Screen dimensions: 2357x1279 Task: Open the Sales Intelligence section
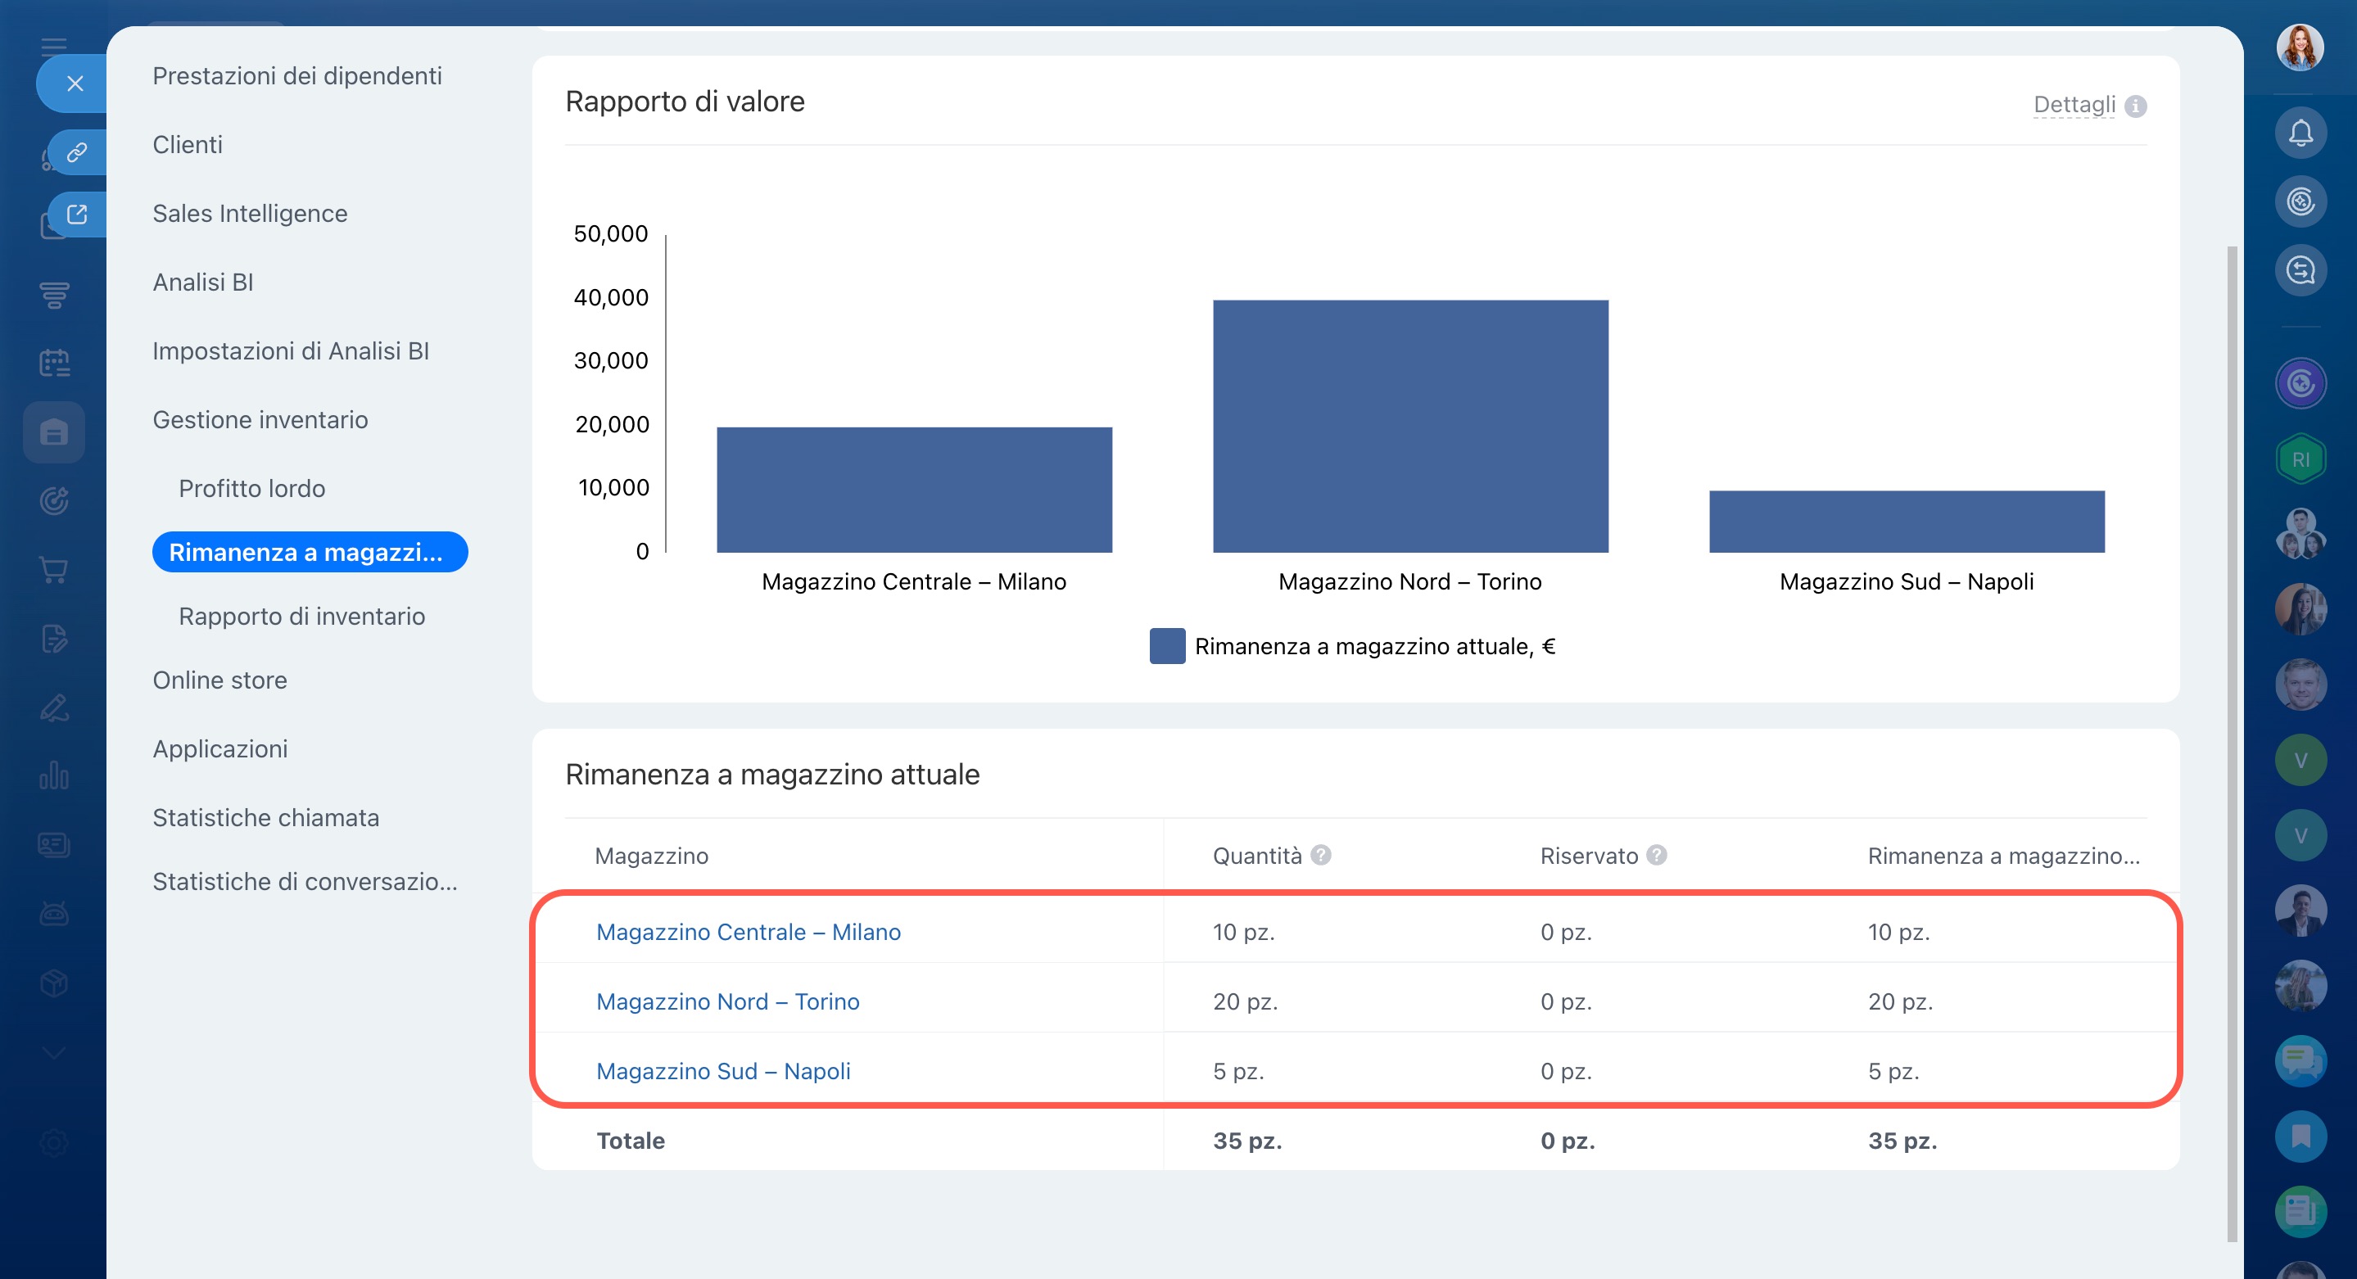250,213
